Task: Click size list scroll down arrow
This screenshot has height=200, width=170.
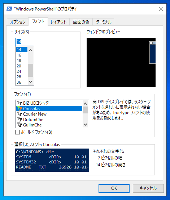Action: (x=30, y=82)
